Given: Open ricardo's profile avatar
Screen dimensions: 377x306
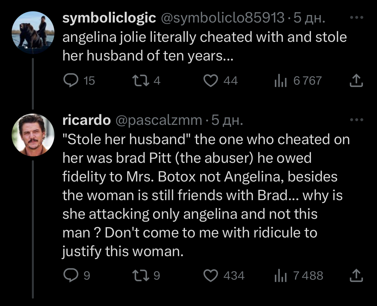Looking at the screenshot, I should tap(33, 135).
